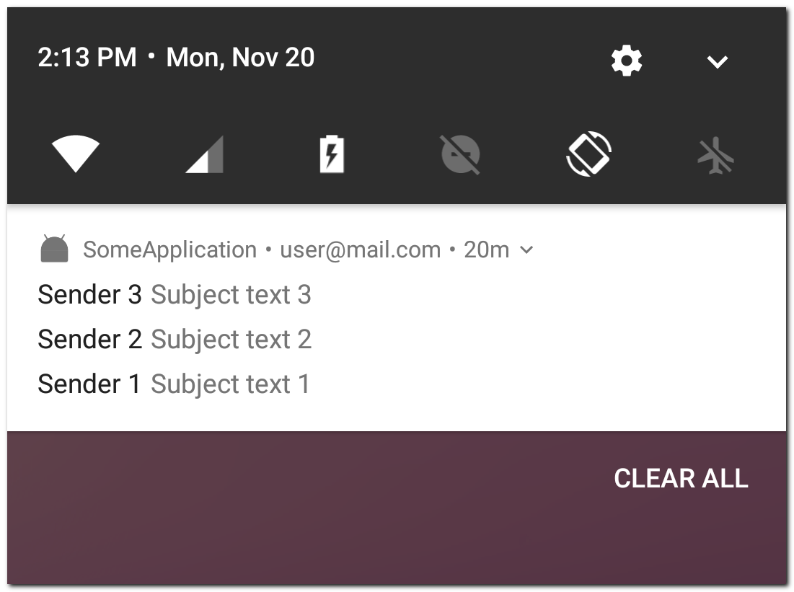Enable airplane mode
794x592 pixels.
716,154
